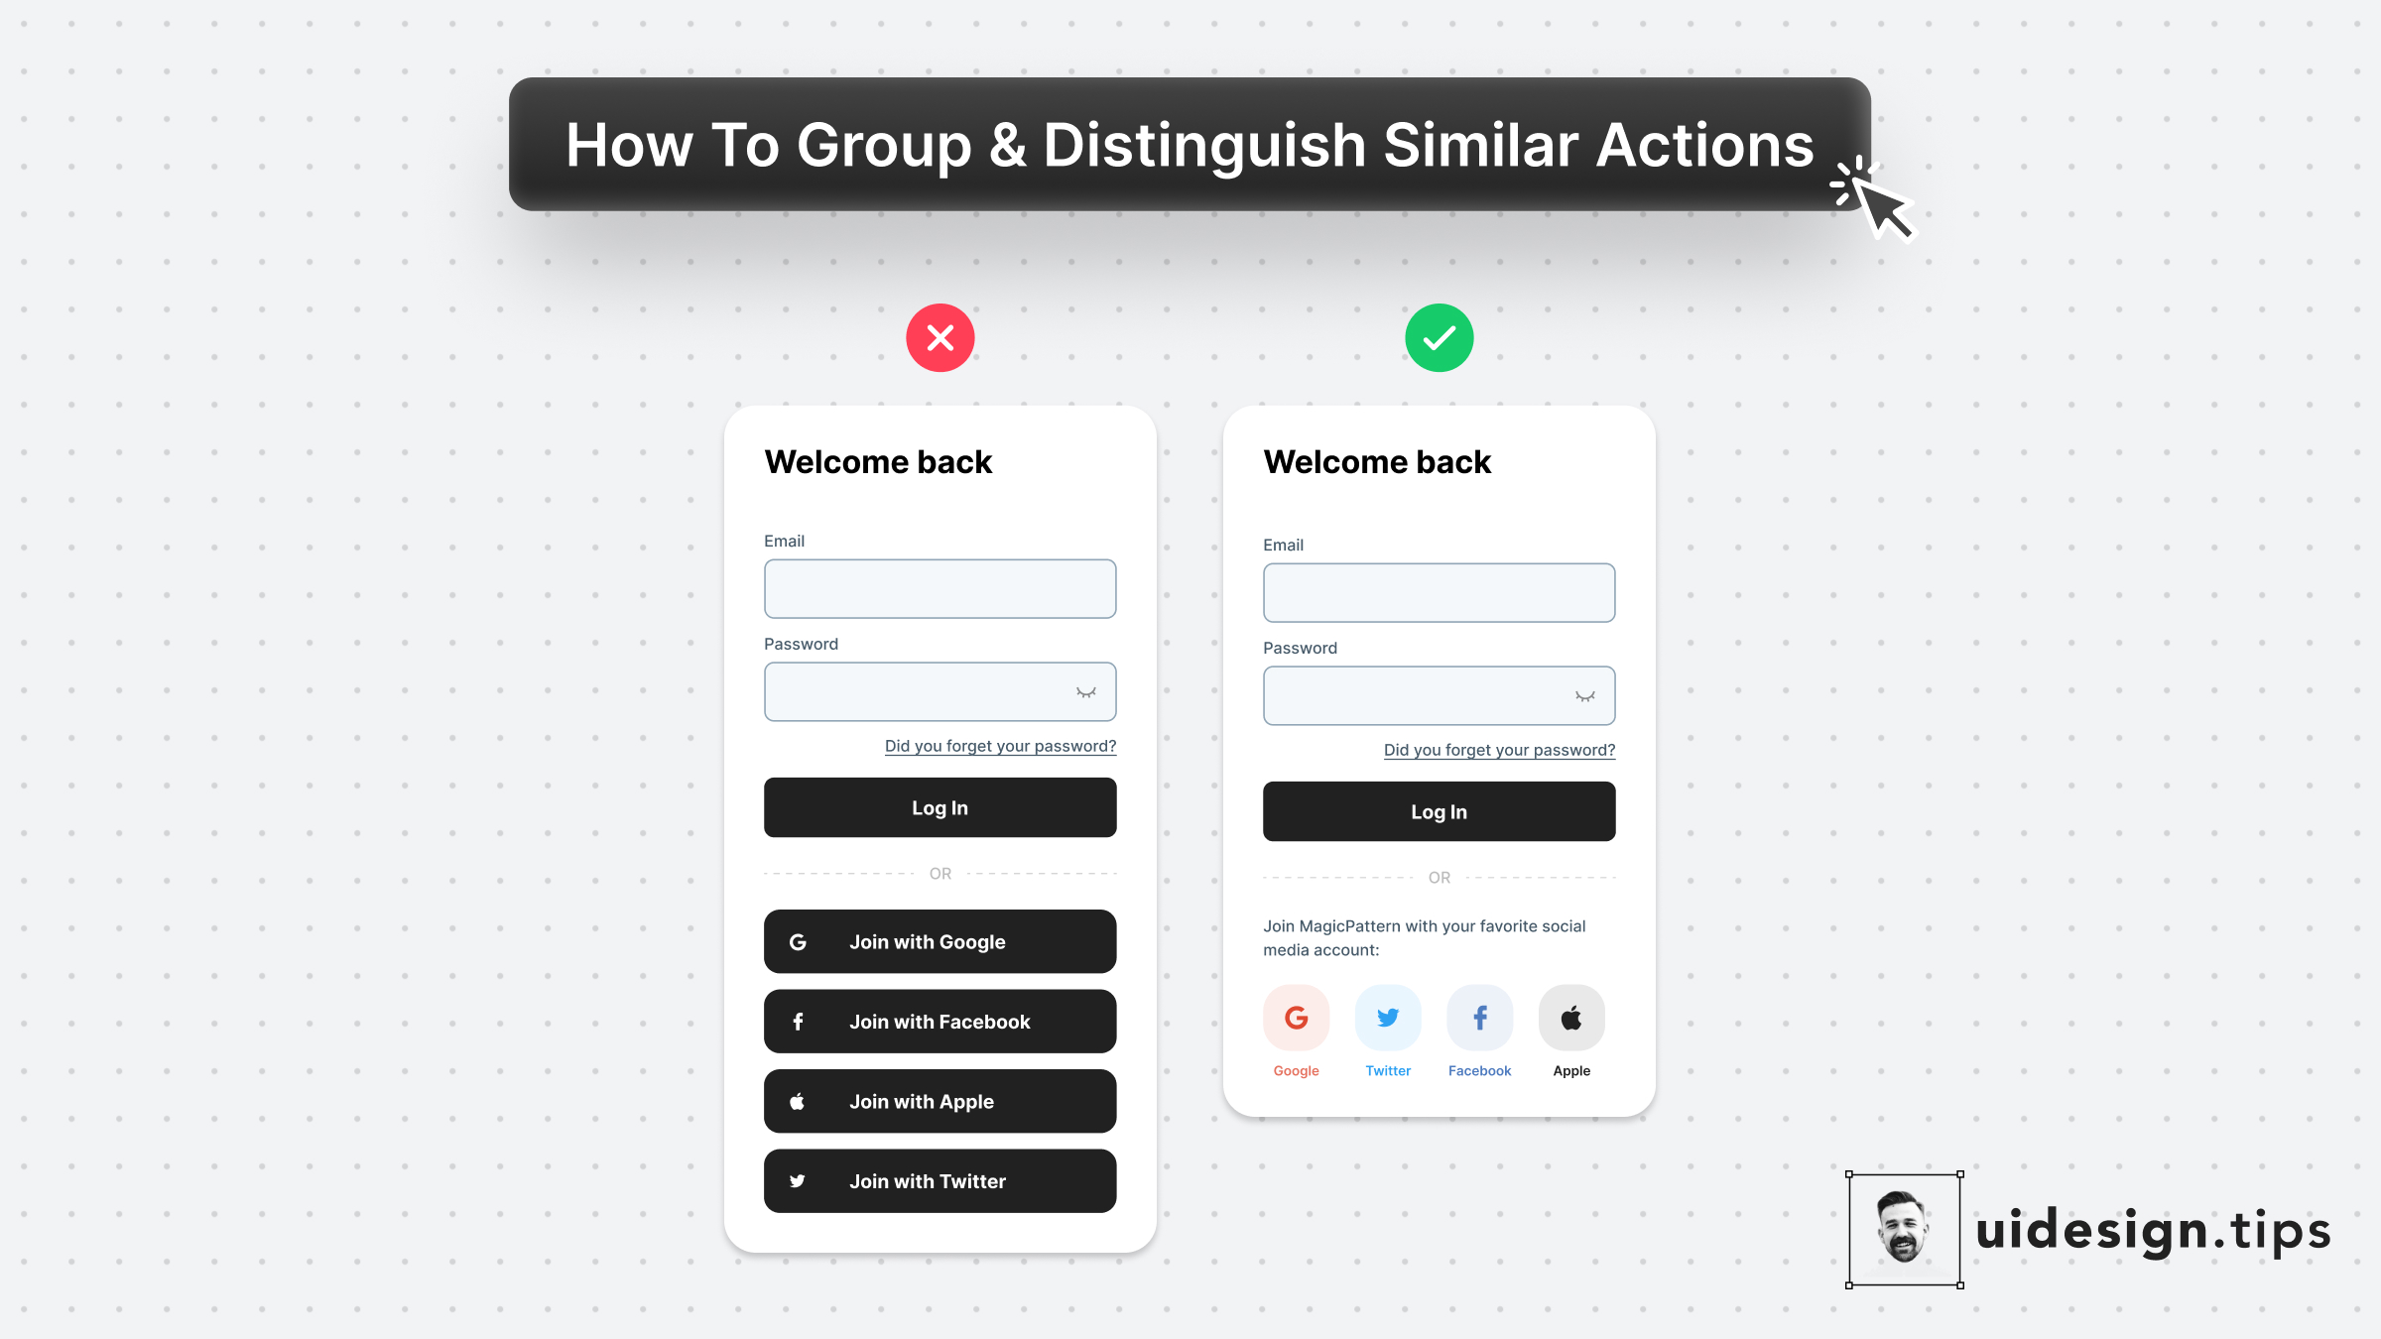
Task: Click the Google icon in incorrect example
Action: 797,940
